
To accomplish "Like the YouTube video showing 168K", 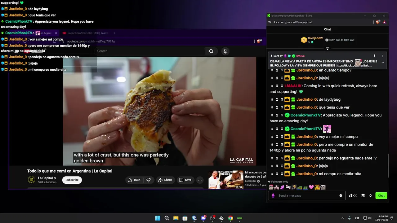I will click(134, 180).
